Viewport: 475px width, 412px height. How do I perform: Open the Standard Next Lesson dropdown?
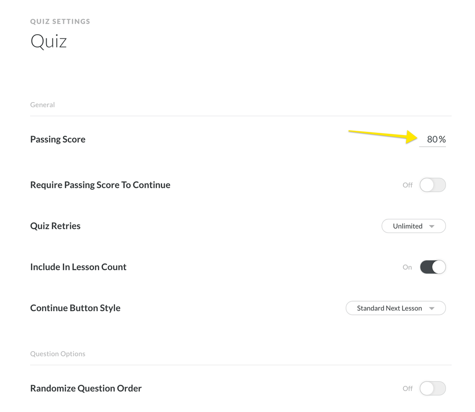coord(395,308)
